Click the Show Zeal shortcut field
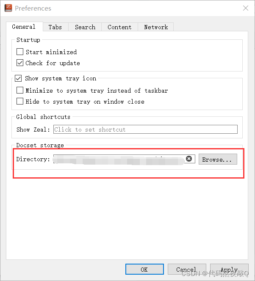This screenshot has height=281, width=255. click(145, 129)
